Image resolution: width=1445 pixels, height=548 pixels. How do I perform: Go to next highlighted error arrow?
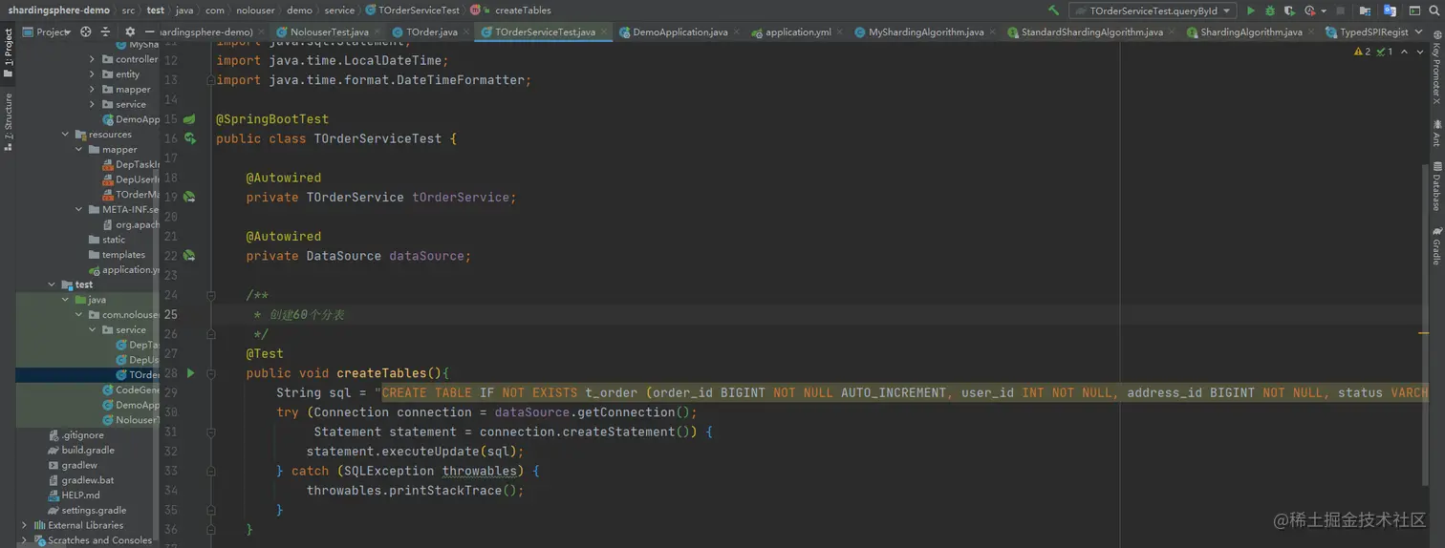[1419, 52]
